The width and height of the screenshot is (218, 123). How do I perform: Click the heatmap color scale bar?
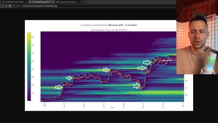click(x=29, y=67)
